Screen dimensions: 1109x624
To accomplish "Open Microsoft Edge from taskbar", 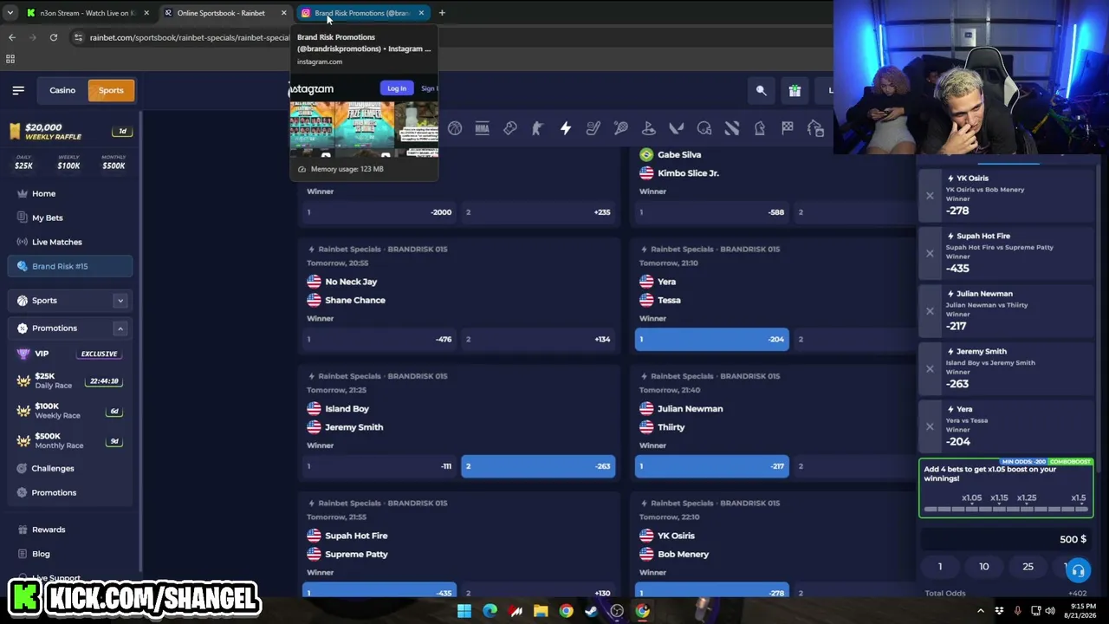I will [490, 611].
